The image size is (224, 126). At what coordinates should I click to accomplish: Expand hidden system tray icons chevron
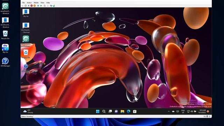(169, 111)
